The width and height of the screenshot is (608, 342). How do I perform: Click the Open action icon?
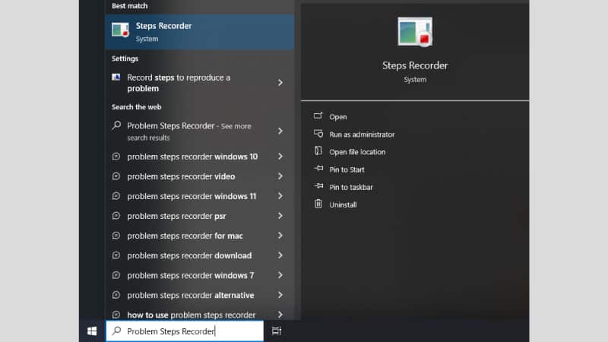pyautogui.click(x=318, y=116)
